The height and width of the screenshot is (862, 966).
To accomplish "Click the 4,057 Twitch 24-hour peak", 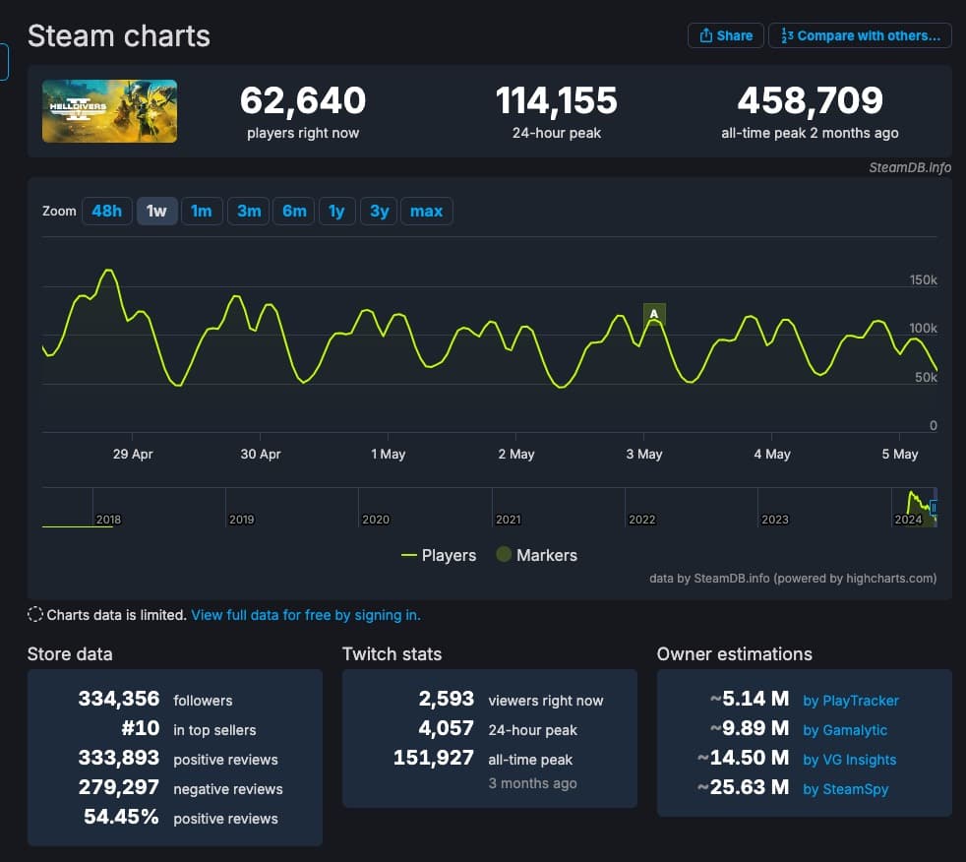I will coord(447,728).
